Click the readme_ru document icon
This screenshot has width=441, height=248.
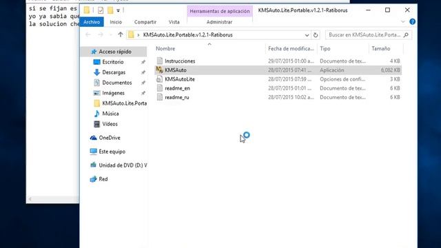coord(159,97)
